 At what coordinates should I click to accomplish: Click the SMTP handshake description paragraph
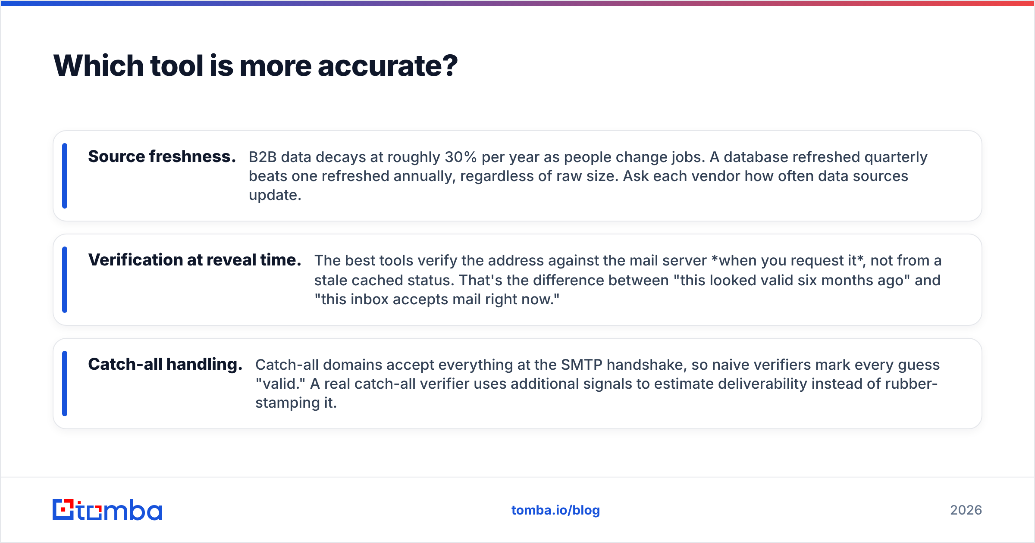tap(597, 384)
